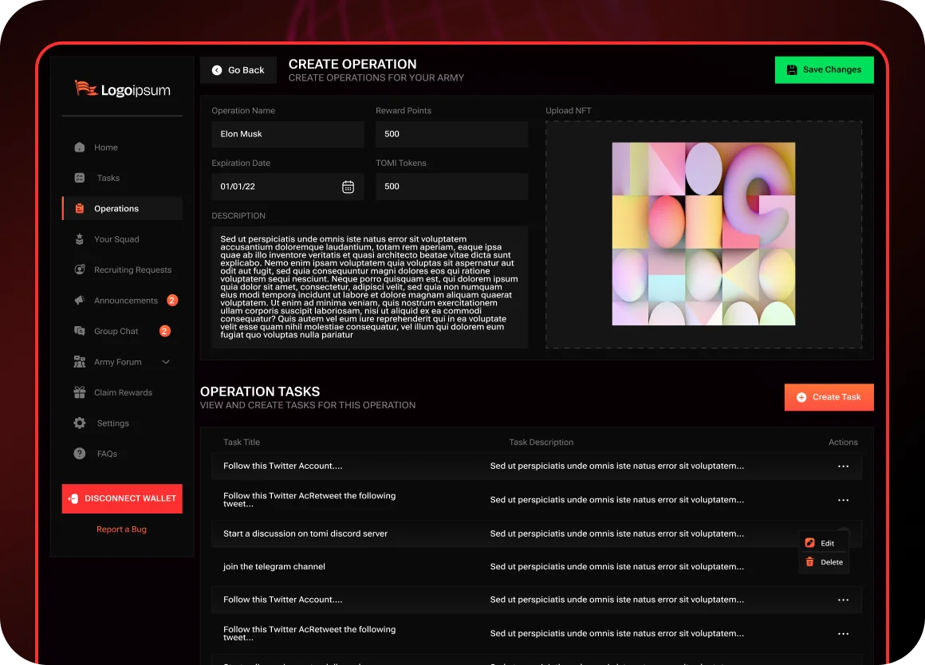Select Delete from the context menu
Image resolution: width=925 pixels, height=665 pixels.
826,562
